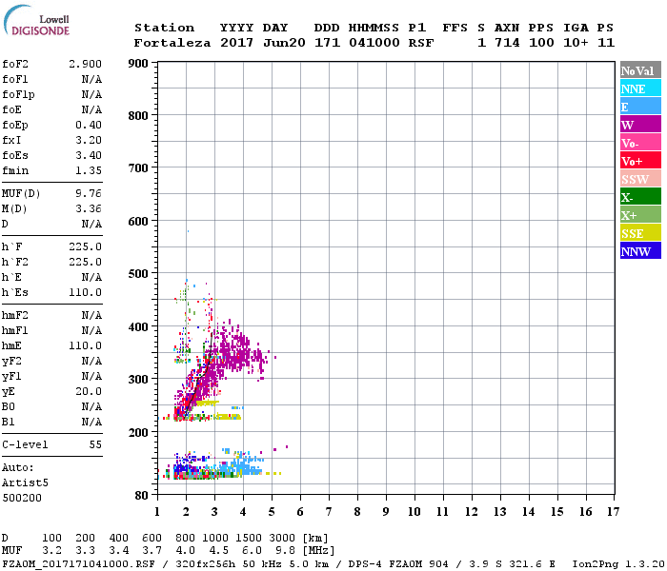Click the 900 label on height axis
The image size is (667, 571).
coord(138,64)
